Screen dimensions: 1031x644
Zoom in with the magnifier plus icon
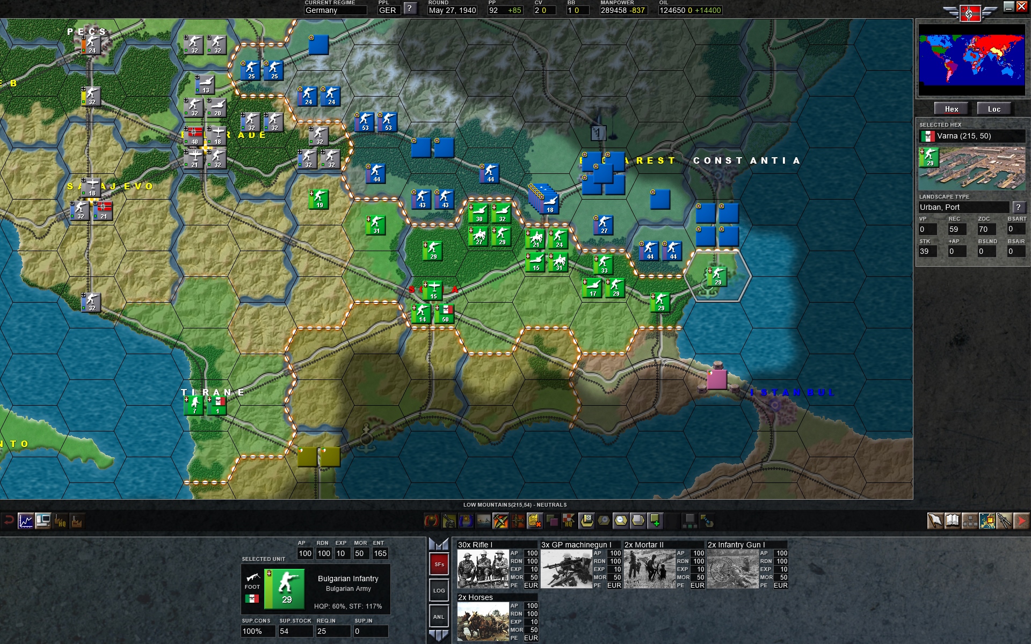[x=604, y=521]
